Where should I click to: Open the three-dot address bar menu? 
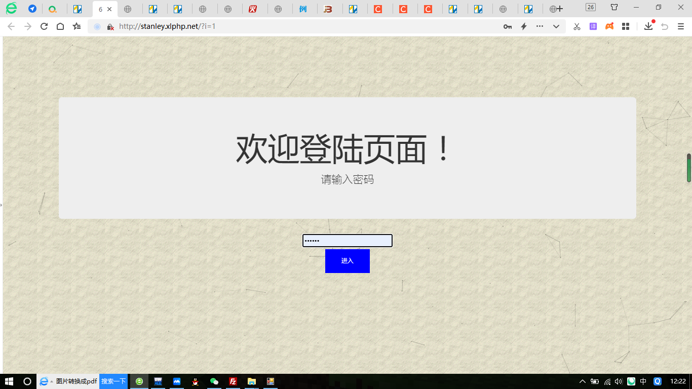(x=540, y=26)
